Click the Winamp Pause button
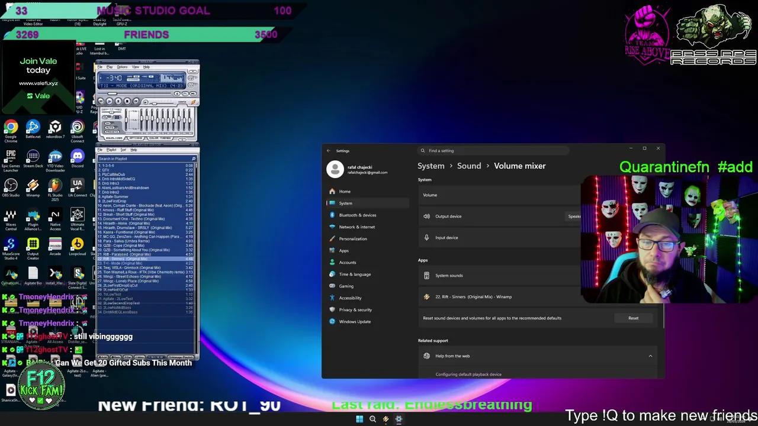 pos(118,101)
